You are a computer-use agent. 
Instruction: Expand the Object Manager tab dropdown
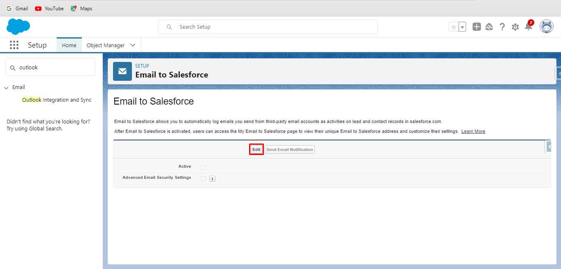click(x=133, y=45)
